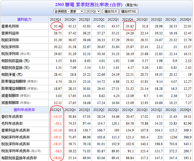Click the 每股稅後盈餘 (元) row label
This screenshot has height=161, width=194.
tap(15, 68)
